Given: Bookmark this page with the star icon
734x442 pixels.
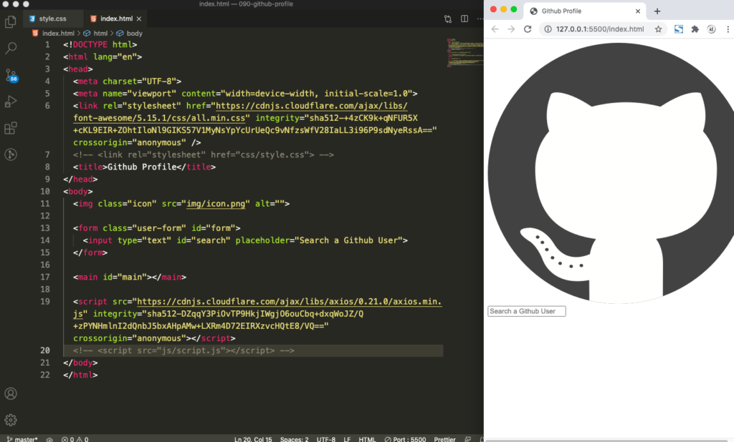Looking at the screenshot, I should tap(658, 29).
